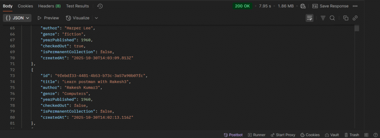Open the more options menu after Save Response

click(355, 6)
